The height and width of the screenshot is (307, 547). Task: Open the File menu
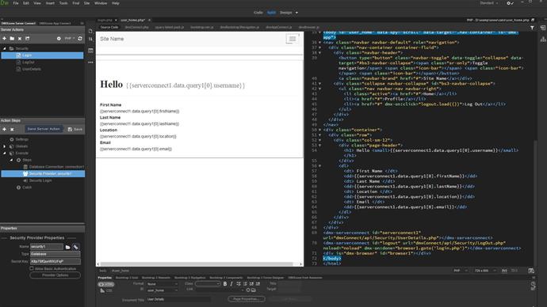[16, 3]
